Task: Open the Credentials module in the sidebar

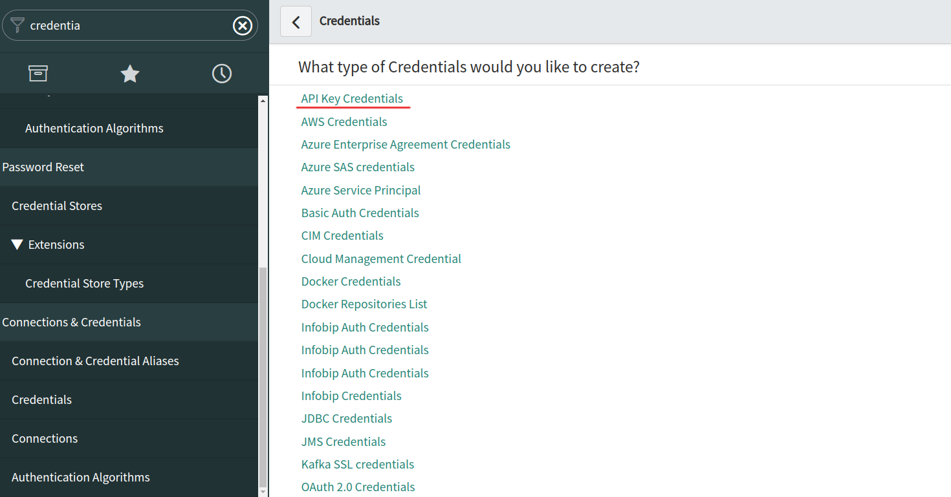Action: pos(41,400)
